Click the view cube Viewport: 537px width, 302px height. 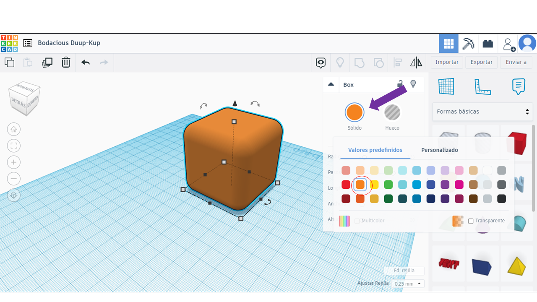(x=25, y=98)
